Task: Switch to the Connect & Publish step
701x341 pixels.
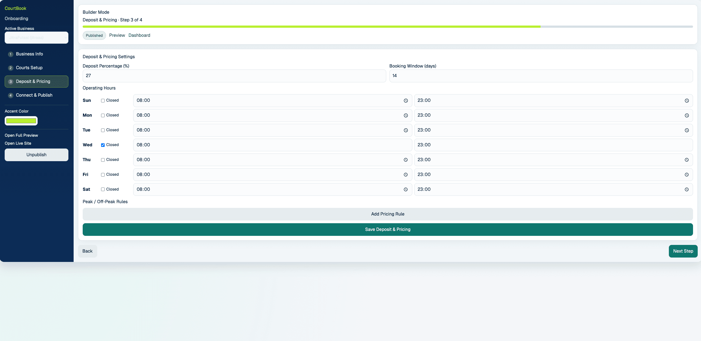Action: (34, 95)
